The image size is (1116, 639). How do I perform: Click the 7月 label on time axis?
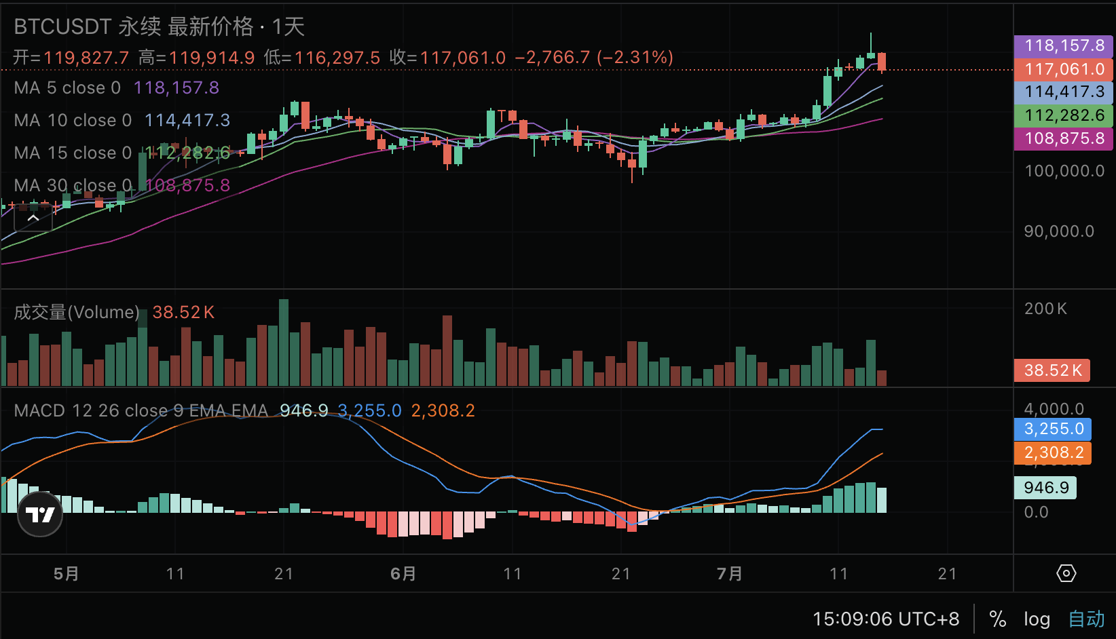[x=730, y=574]
